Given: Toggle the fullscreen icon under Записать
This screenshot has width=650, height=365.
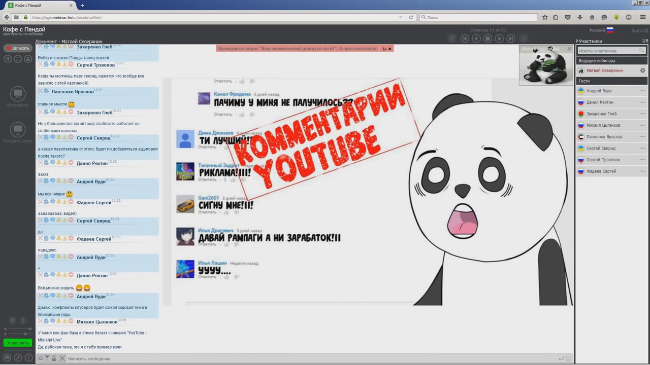Looking at the screenshot, I should coord(18,59).
